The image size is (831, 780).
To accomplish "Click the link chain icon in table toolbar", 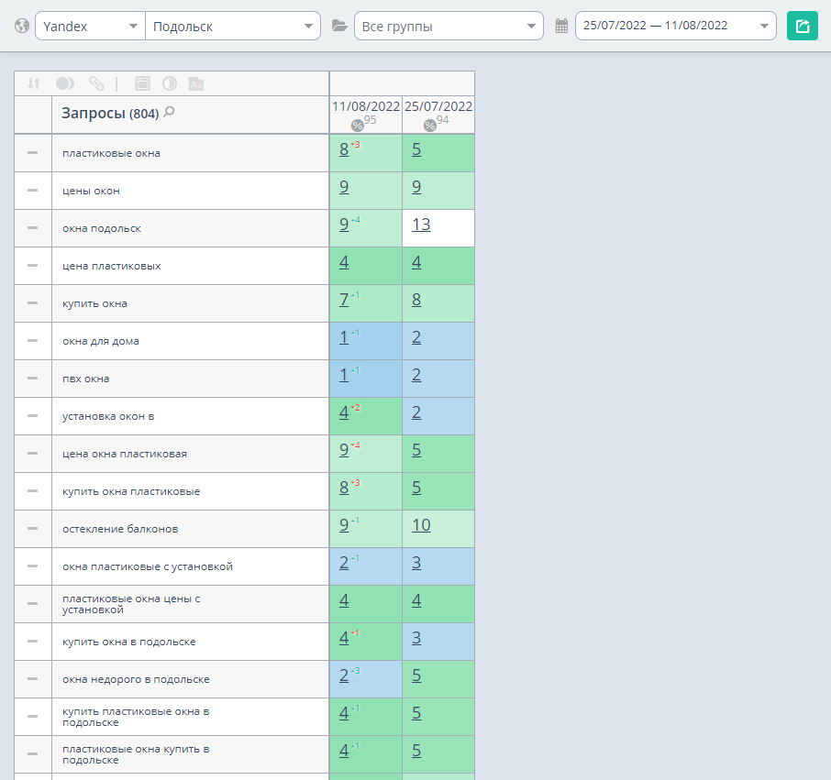I will point(96,83).
